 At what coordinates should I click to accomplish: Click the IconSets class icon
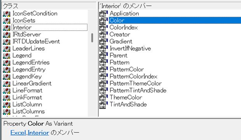[x=7, y=21]
